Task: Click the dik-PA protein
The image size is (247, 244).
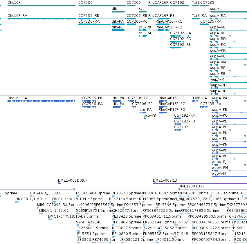Action: [x=117, y=107]
